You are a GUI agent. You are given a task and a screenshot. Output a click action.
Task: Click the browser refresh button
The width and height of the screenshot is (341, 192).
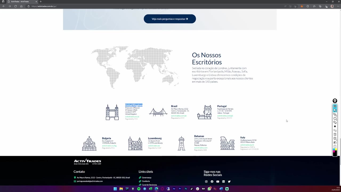pyautogui.click(x=15, y=6)
